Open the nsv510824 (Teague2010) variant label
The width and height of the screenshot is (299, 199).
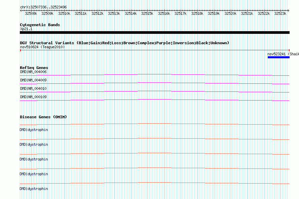pos(42,47)
